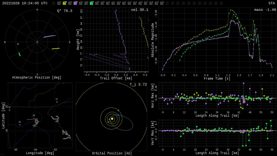
Task: Click station 04 purple cross on map
Action: click(x=20, y=125)
